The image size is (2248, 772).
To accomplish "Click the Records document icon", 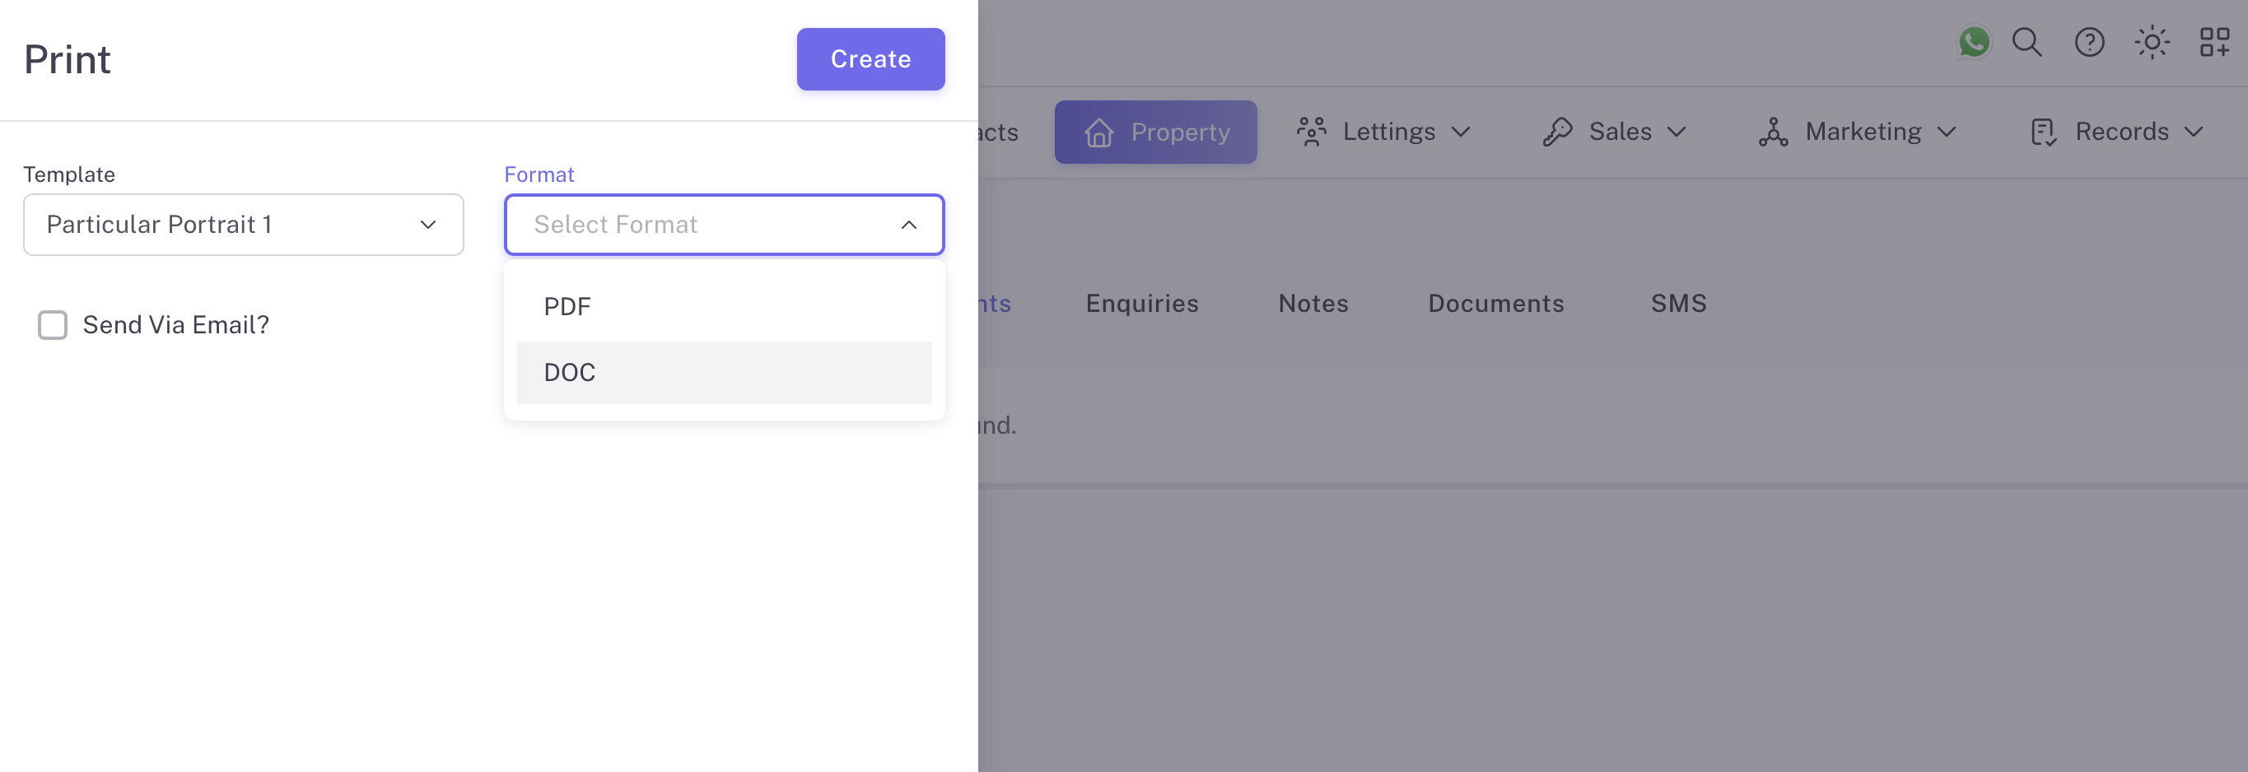I will [2043, 132].
